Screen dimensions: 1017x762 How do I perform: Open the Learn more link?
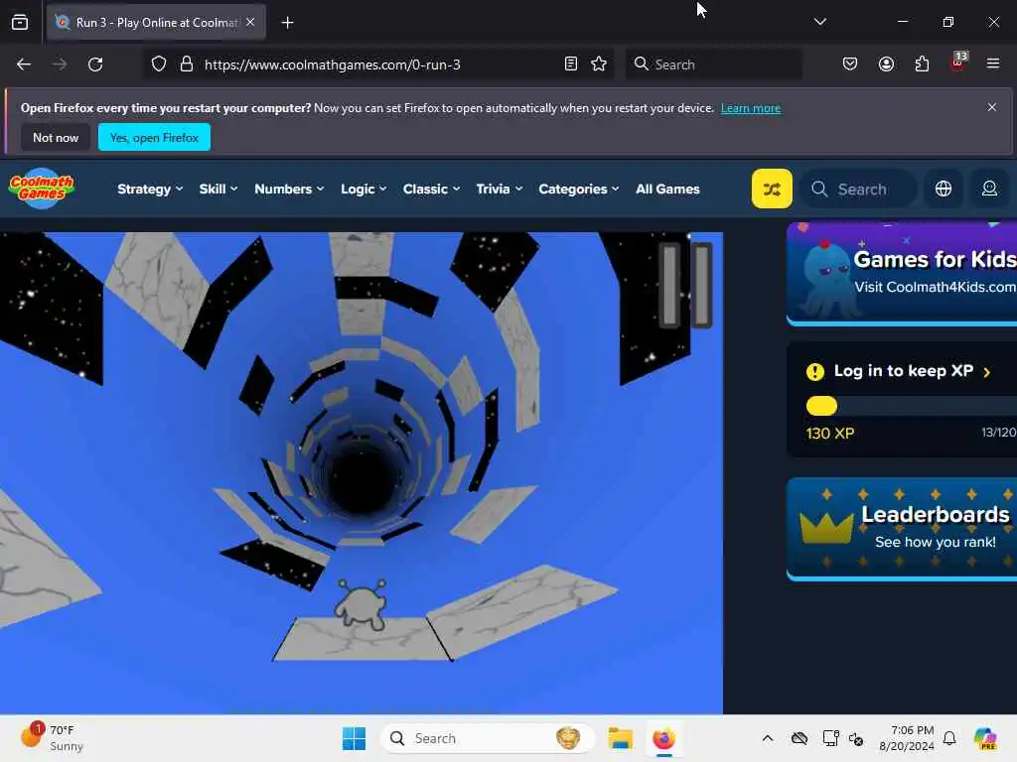(751, 108)
